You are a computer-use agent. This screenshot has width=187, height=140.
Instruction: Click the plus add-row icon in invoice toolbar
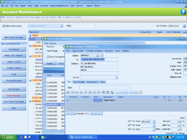coord(68,92)
